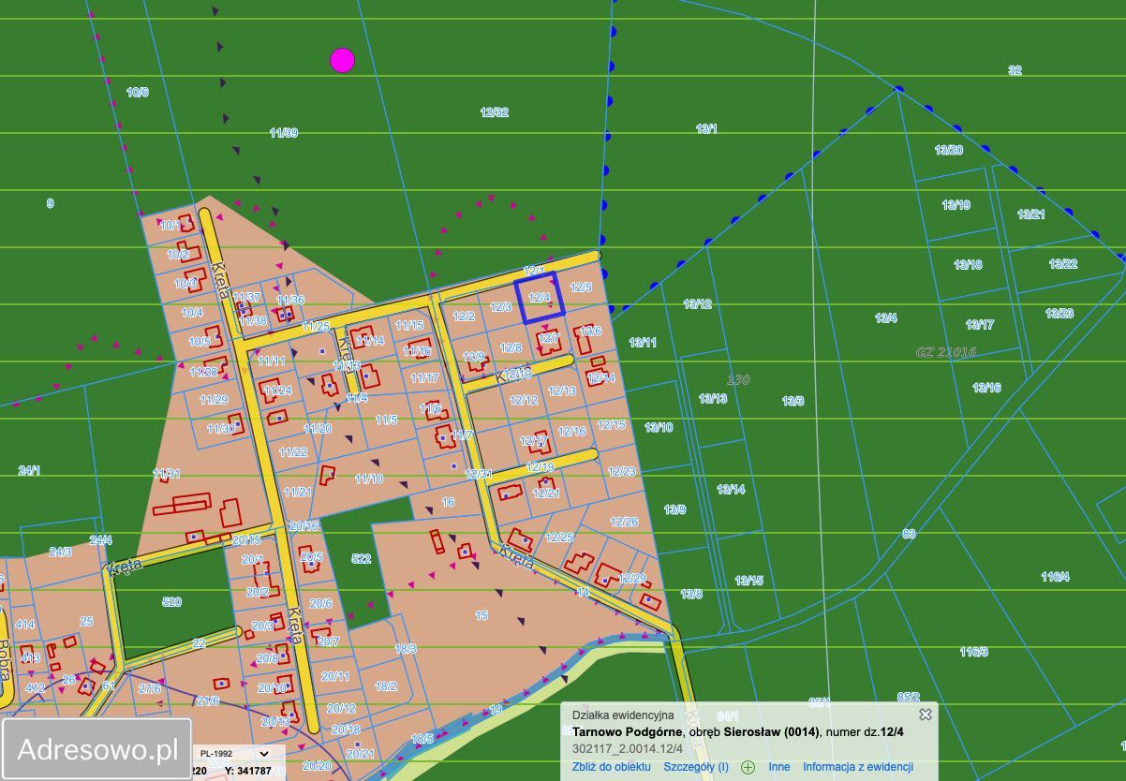Open the 'Szczegóły (I)' link
1126x781 pixels.
pyautogui.click(x=696, y=767)
